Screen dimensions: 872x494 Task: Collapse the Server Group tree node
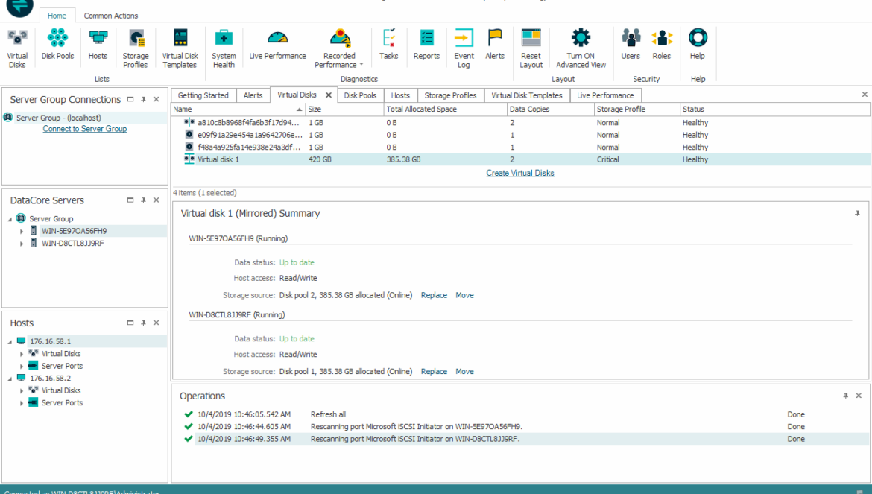pyautogui.click(x=10, y=219)
